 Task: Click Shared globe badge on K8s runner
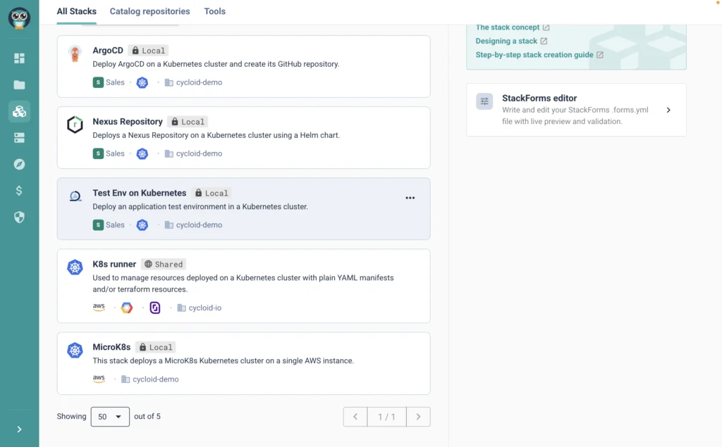(x=164, y=265)
